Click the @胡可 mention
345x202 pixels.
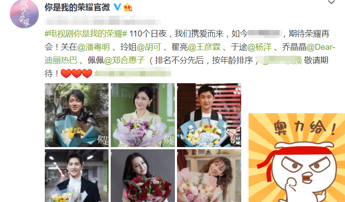point(149,47)
